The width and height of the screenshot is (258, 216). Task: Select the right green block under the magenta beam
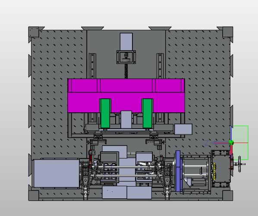click(148, 113)
